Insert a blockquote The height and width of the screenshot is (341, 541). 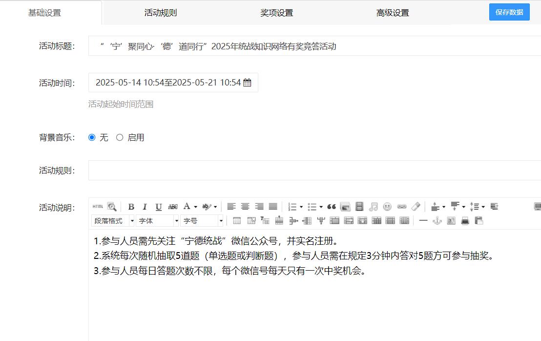[332, 207]
